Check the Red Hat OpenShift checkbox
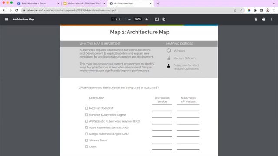Viewport: 278px width, 156px height. click(86, 108)
